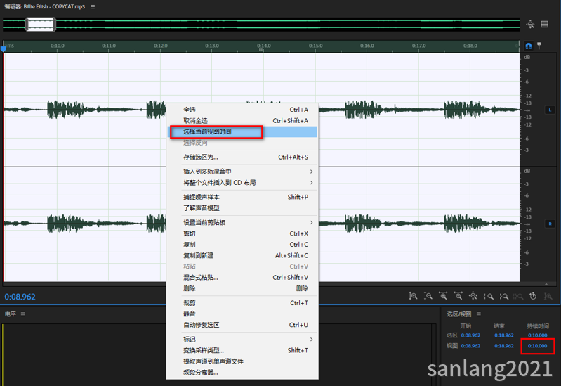The height and width of the screenshot is (386, 561).
Task: Toggle the left channel L button
Action: (550, 110)
